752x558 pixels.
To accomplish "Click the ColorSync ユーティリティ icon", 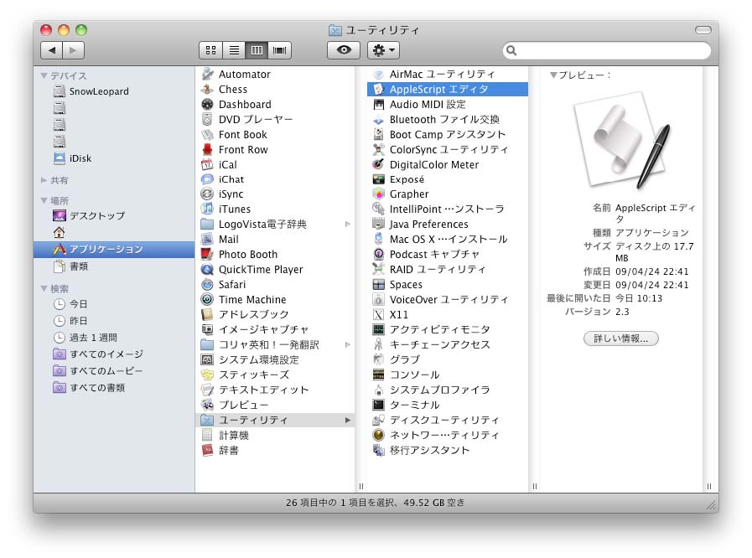I will click(378, 149).
